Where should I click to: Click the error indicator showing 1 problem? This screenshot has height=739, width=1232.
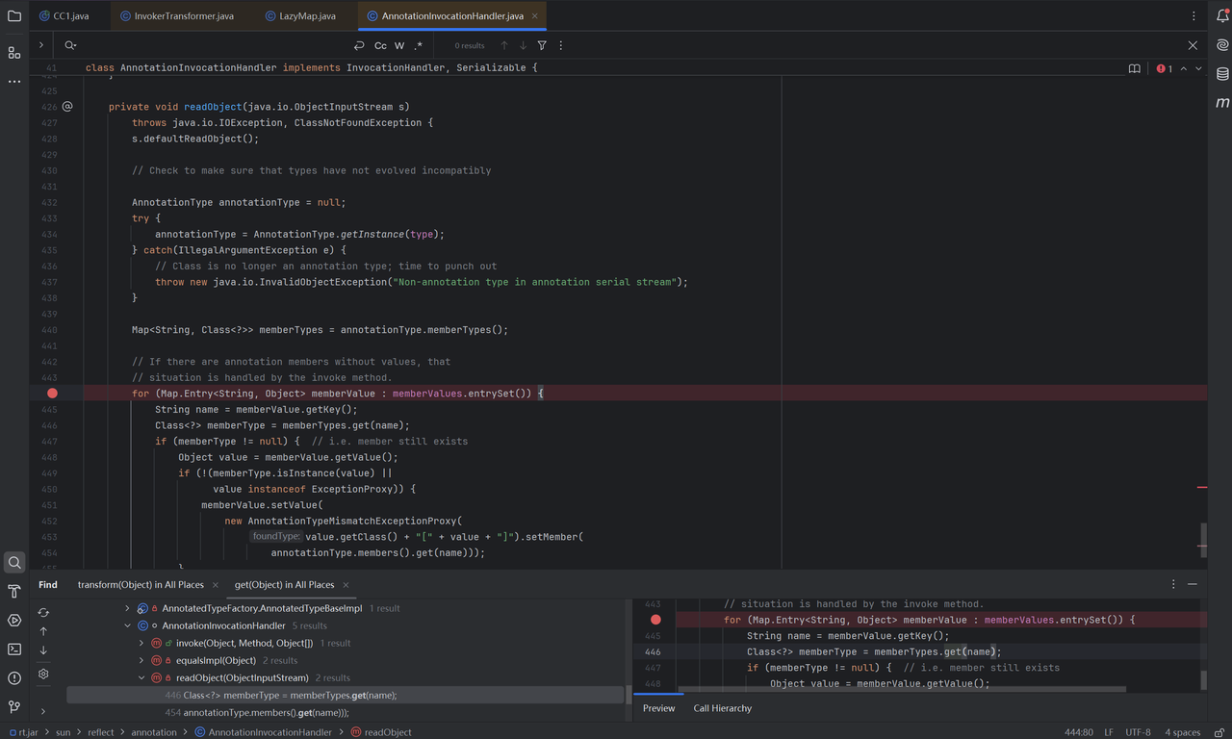[x=1165, y=68]
